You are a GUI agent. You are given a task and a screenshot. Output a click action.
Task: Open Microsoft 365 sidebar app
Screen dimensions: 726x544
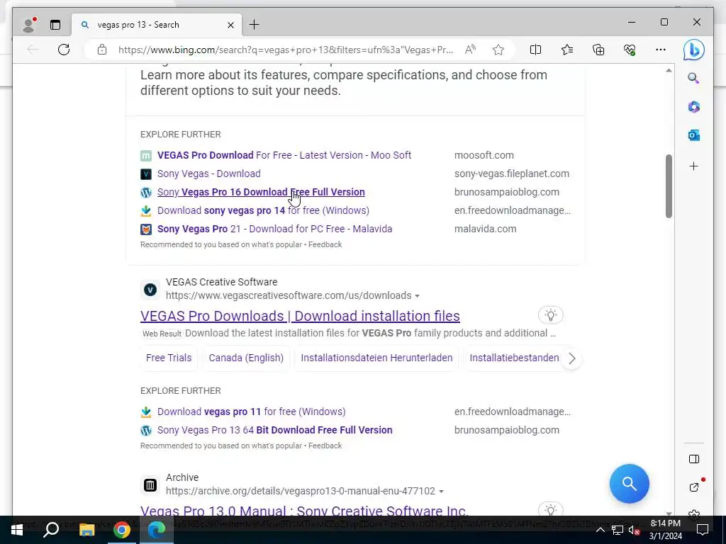[693, 107]
